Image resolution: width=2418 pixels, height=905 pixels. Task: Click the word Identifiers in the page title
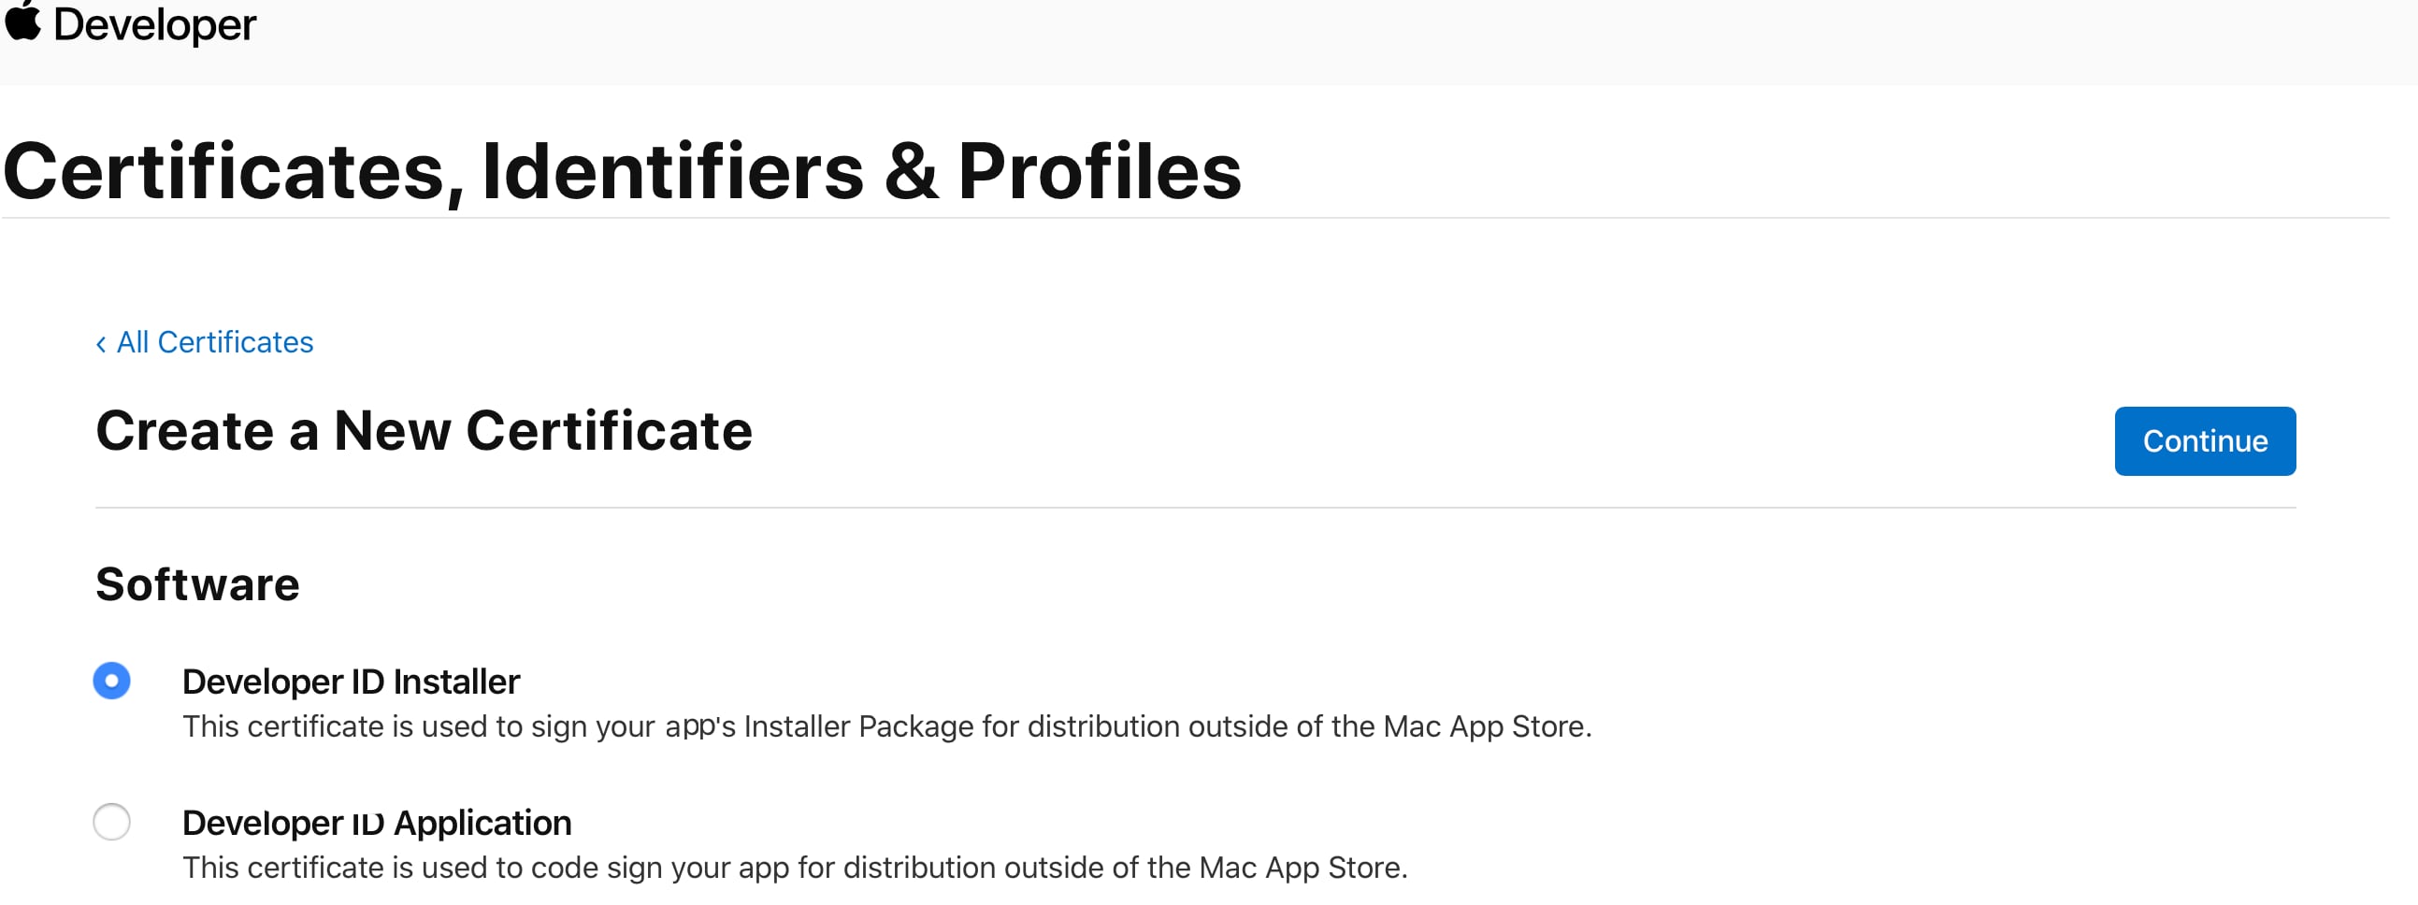pos(672,172)
